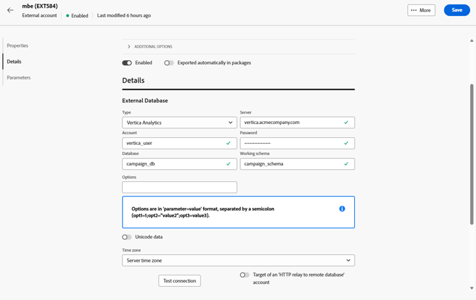Go to the Properties section

click(18, 46)
